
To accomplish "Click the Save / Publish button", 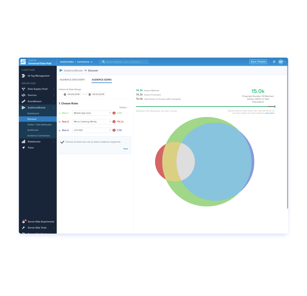I will [x=258, y=62].
